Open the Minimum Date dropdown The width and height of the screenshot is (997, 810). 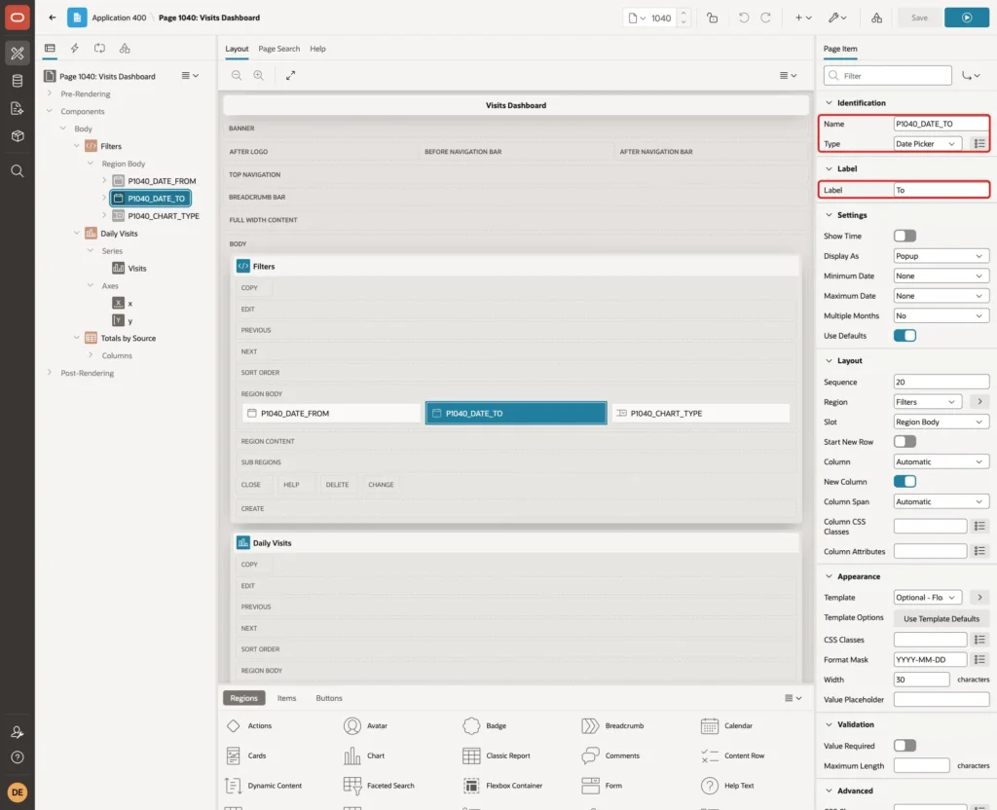(x=942, y=276)
